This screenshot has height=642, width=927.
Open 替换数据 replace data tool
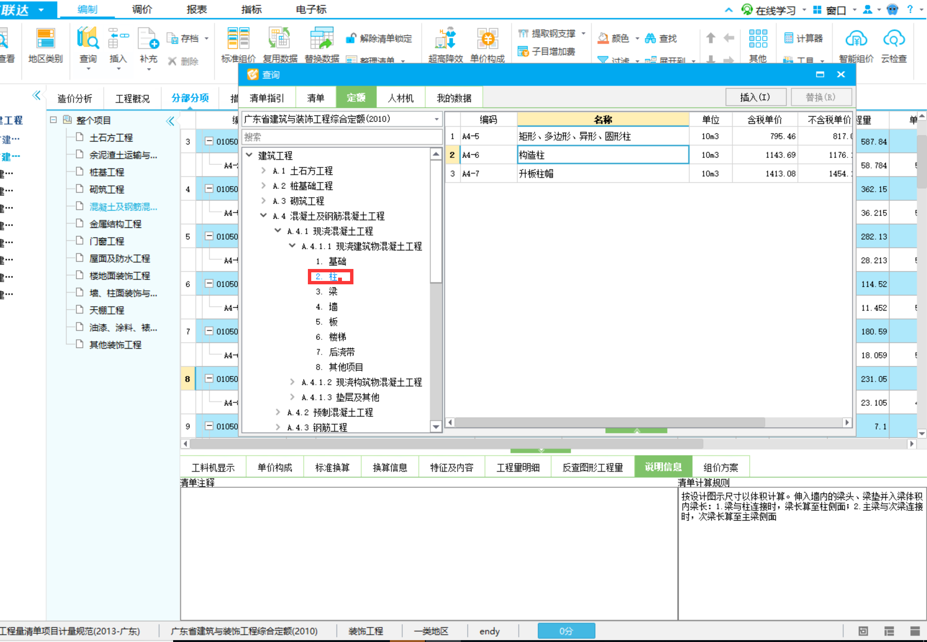[x=322, y=46]
